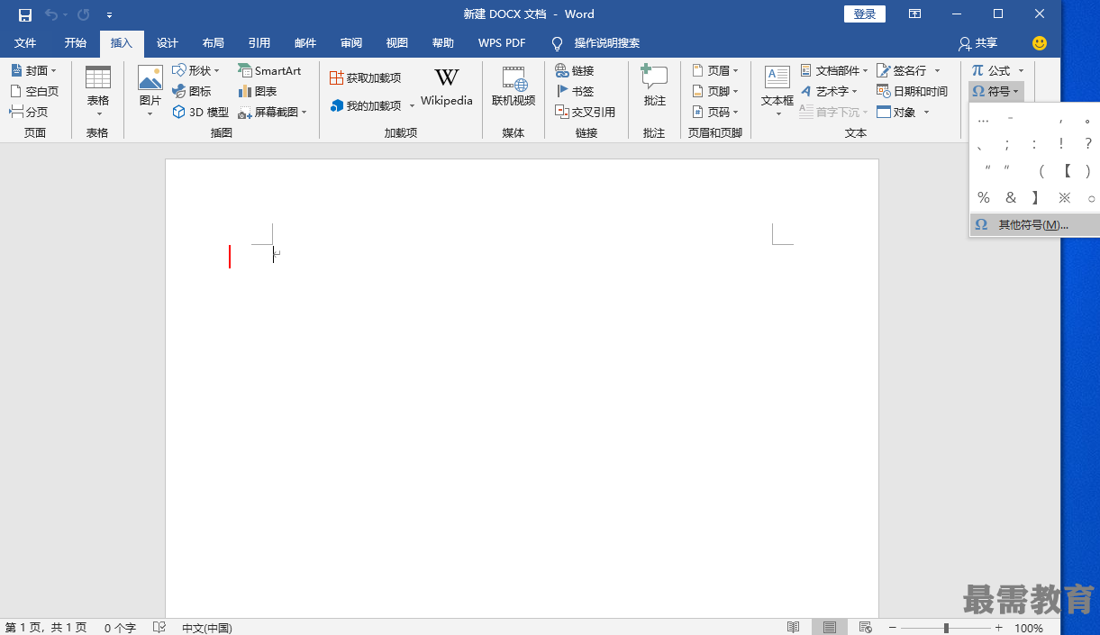The width and height of the screenshot is (1100, 635).
Task: Redo the last action
Action: tap(84, 14)
